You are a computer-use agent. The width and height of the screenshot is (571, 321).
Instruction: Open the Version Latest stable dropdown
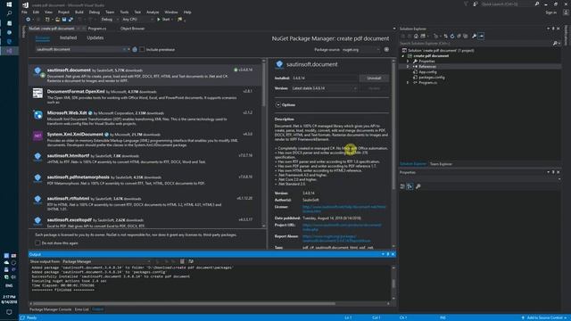324,88
